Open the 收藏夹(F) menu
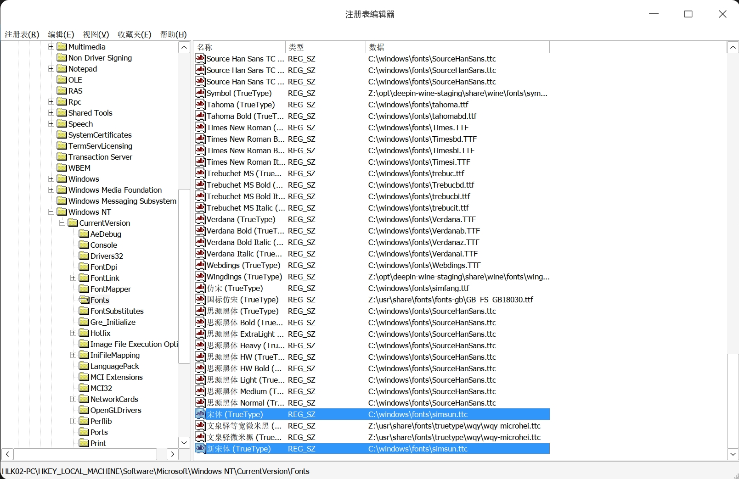Image resolution: width=739 pixels, height=479 pixels. [x=135, y=34]
